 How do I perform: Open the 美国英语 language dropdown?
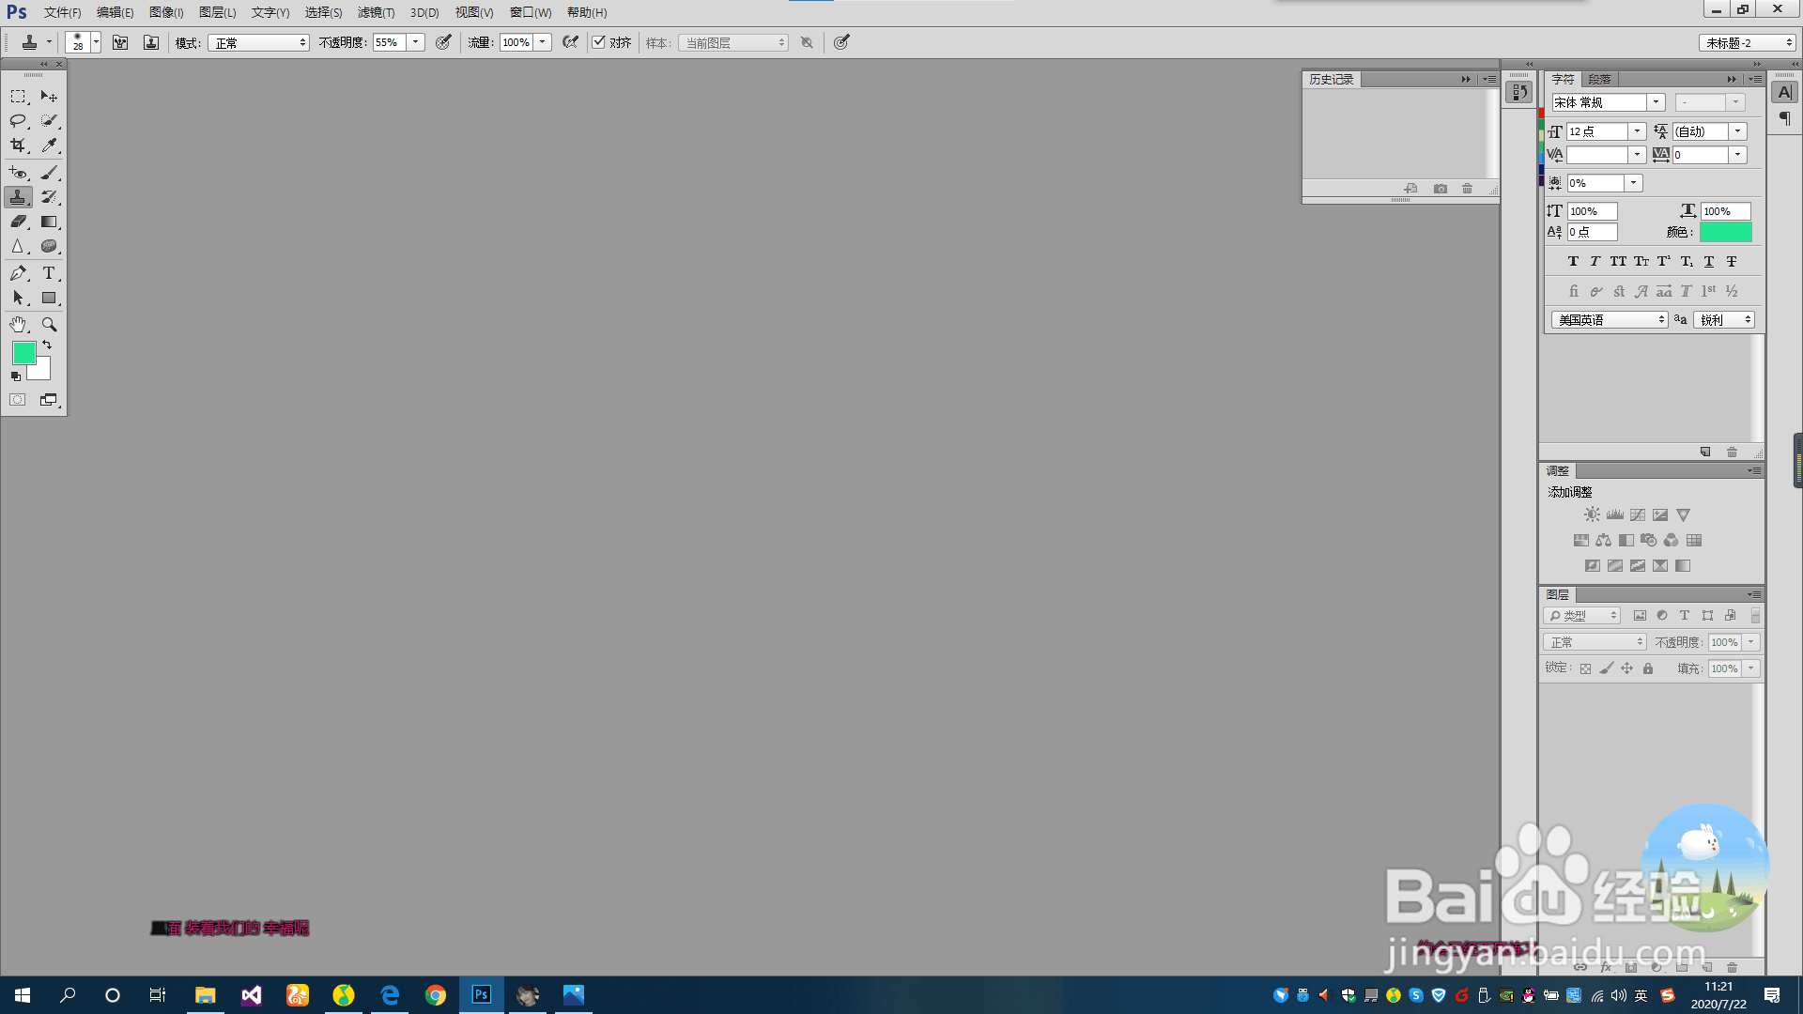tap(1610, 320)
